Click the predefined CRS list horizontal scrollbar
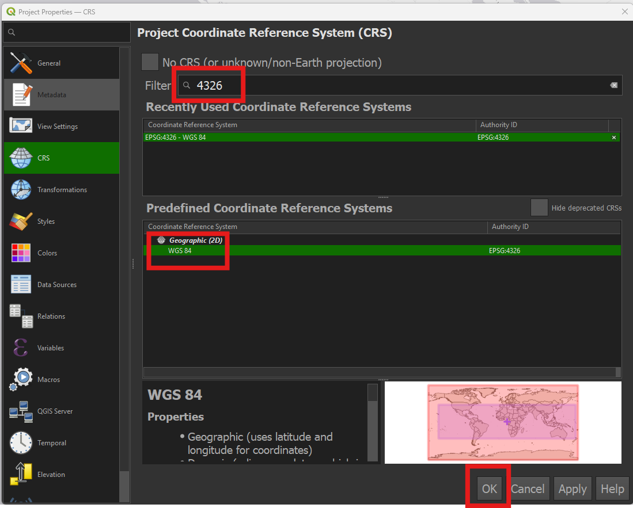633x508 pixels. point(382,372)
